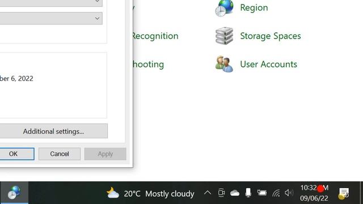Click the Meet Now camera tray icon
363x204 pixels.
(x=221, y=193)
